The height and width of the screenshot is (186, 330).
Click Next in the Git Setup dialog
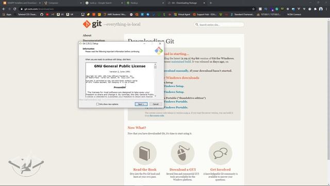click(x=141, y=104)
